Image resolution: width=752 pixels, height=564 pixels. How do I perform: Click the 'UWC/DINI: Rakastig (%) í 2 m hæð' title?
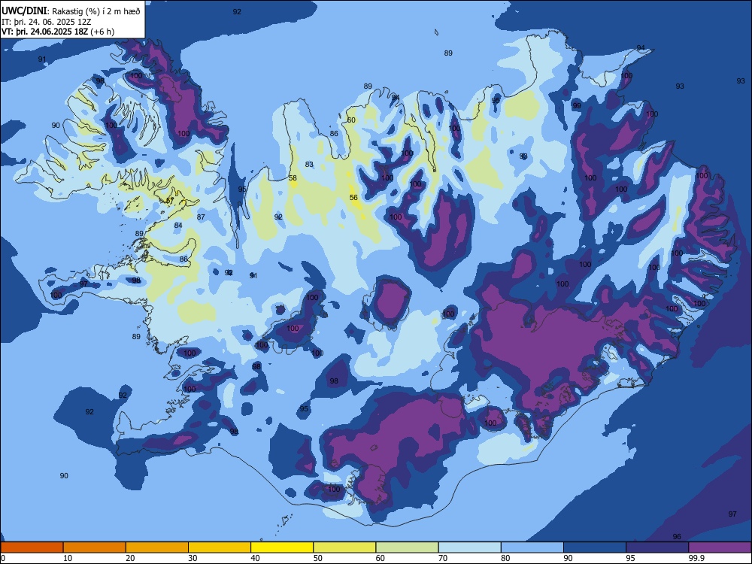pos(71,11)
